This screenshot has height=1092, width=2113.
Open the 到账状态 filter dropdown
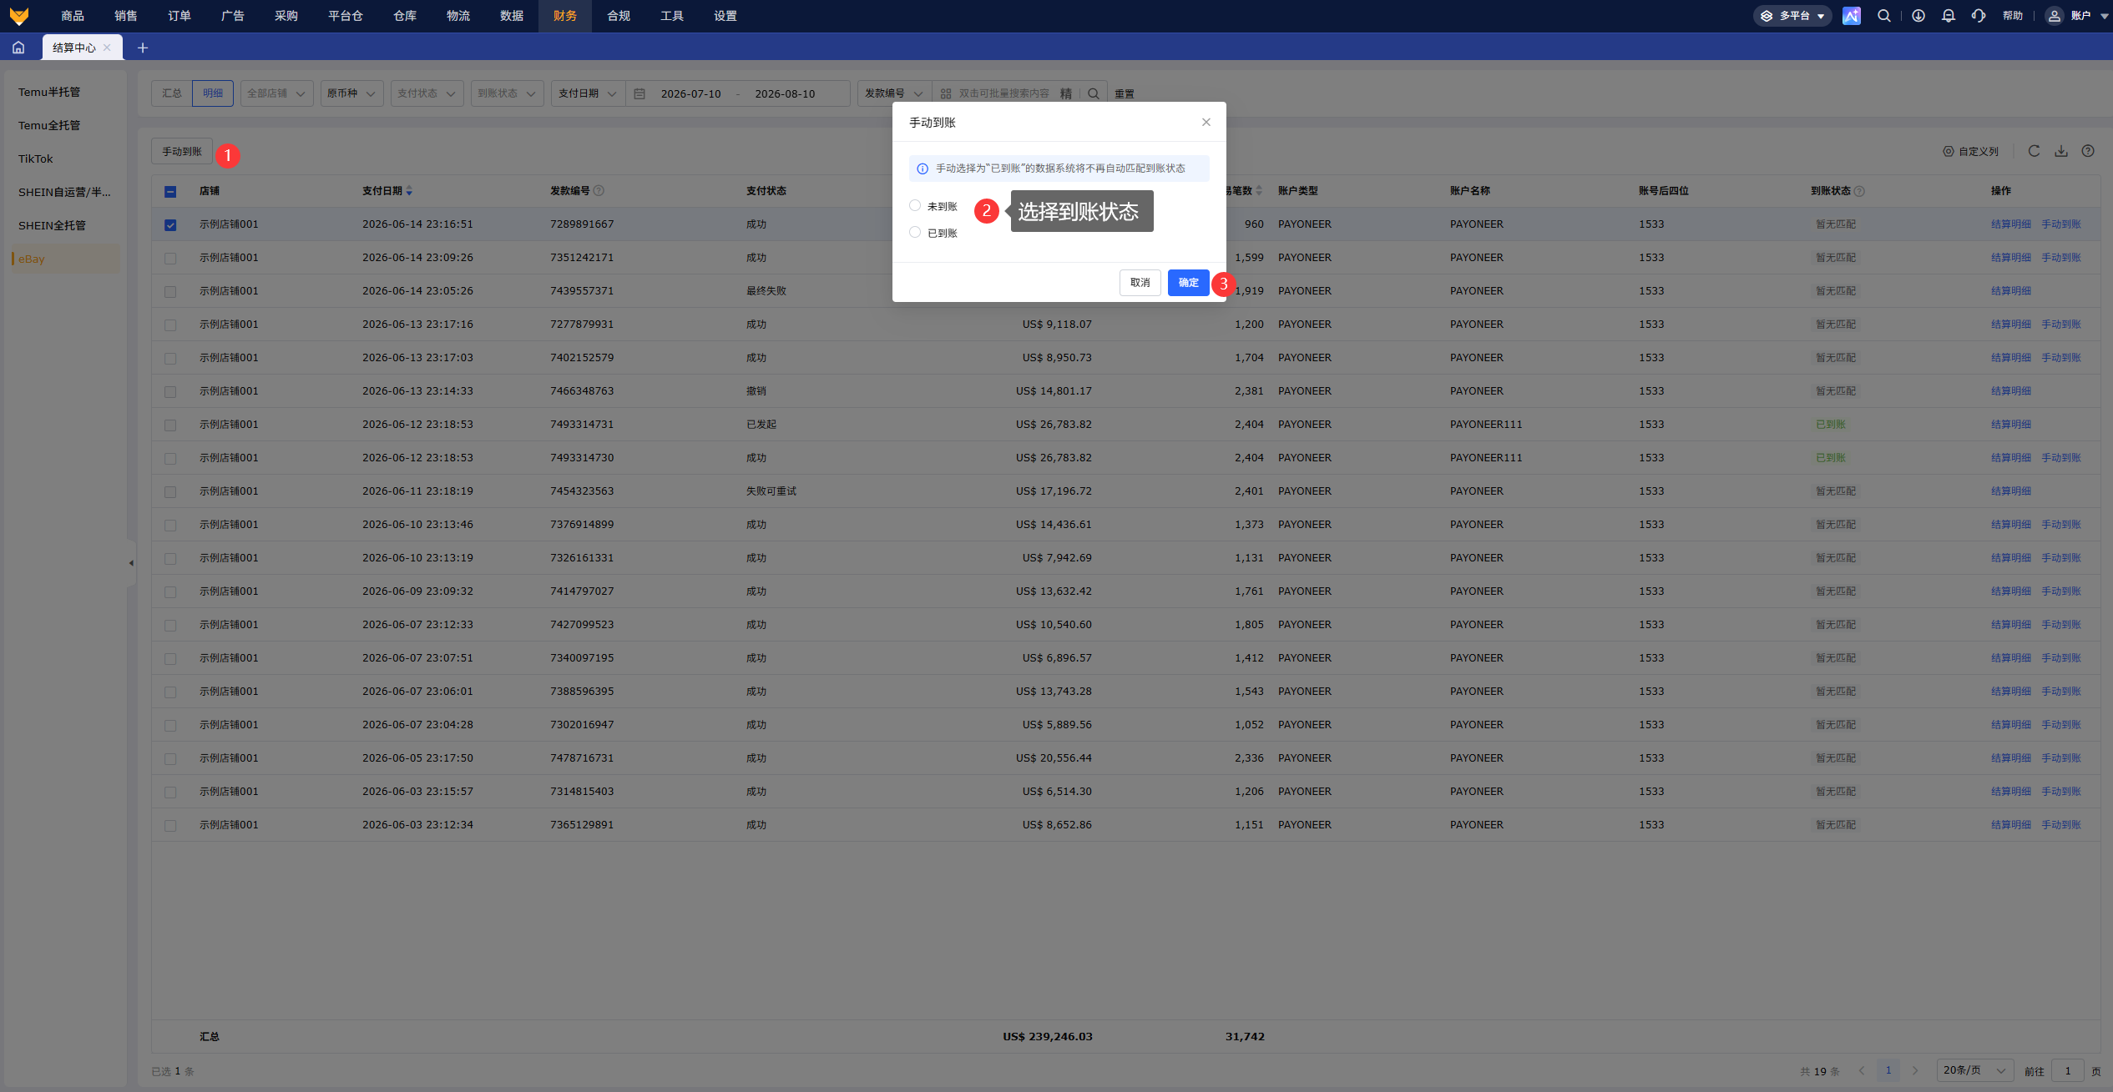pyautogui.click(x=507, y=93)
